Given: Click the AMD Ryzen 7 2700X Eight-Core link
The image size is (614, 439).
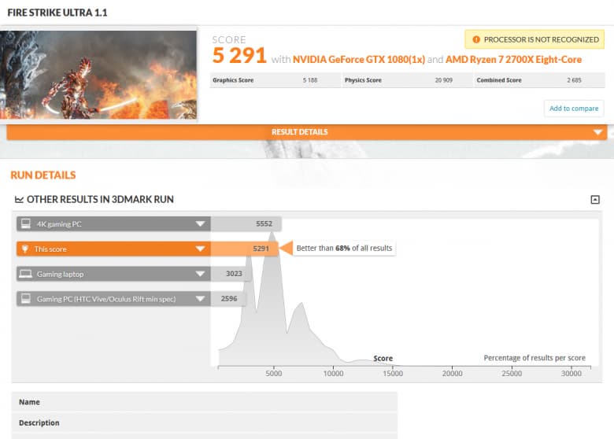Looking at the screenshot, I should coord(513,60).
